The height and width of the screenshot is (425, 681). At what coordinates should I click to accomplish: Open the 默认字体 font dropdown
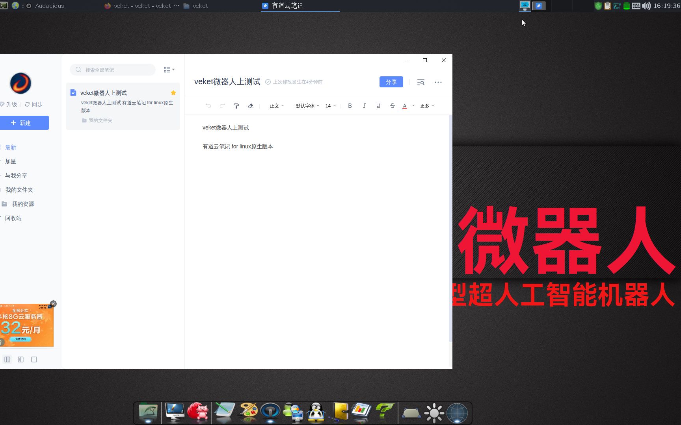tap(307, 106)
